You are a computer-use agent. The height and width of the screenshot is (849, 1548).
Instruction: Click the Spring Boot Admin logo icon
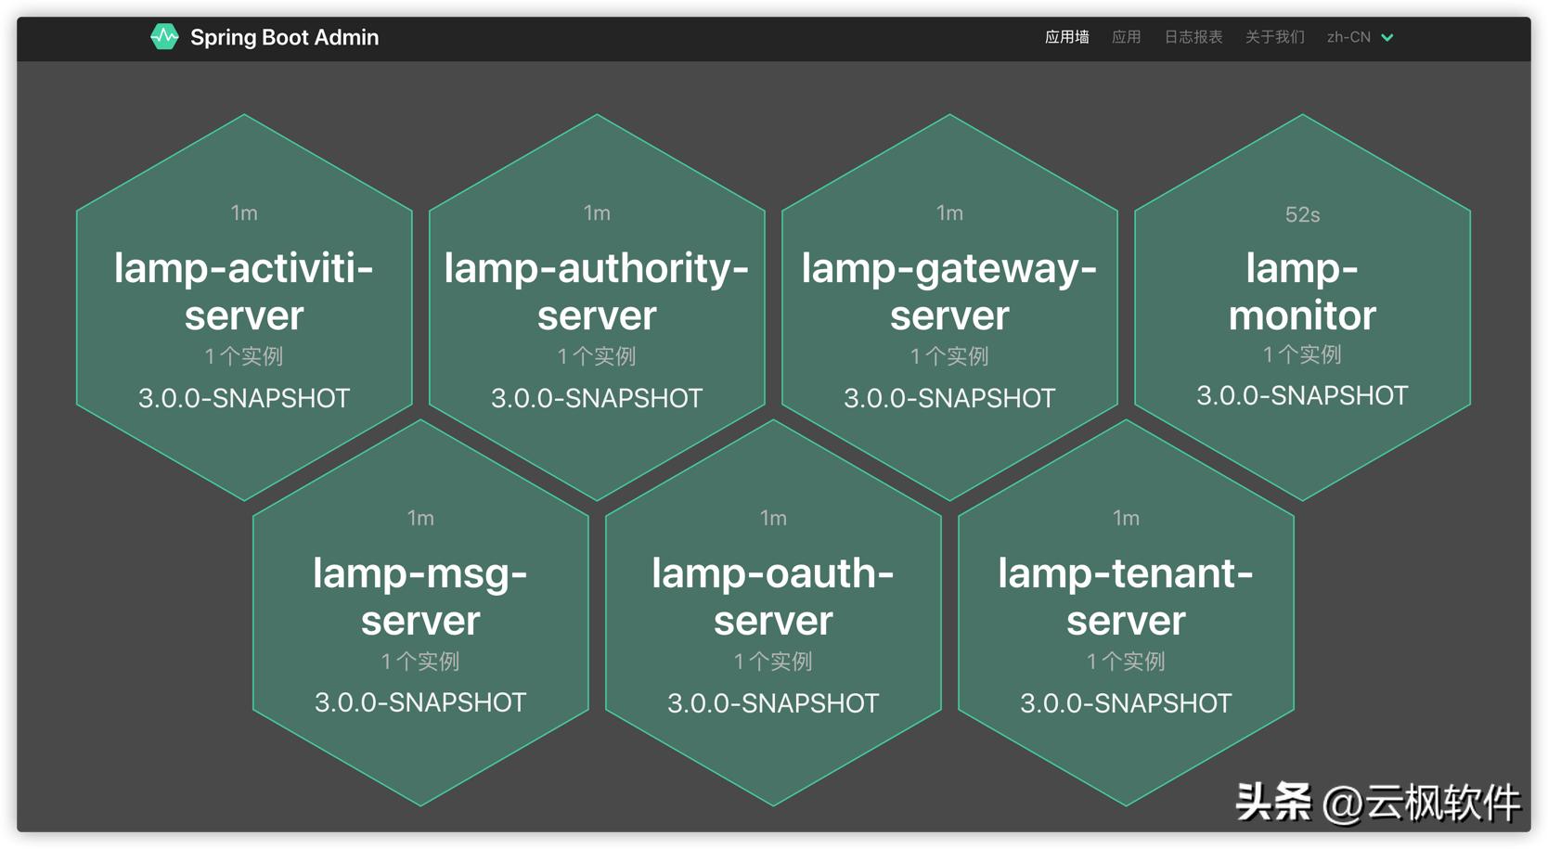coord(165,37)
